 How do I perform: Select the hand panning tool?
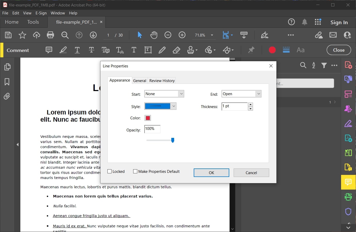click(x=154, y=35)
